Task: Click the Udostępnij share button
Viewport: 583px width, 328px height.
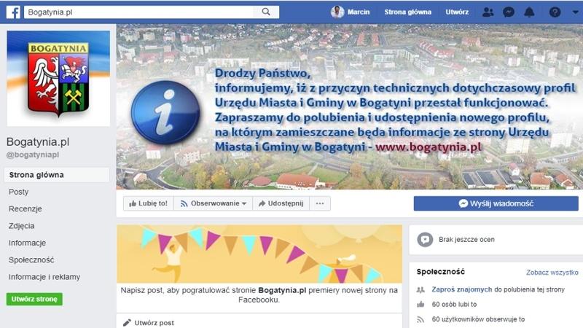Action: click(x=281, y=203)
